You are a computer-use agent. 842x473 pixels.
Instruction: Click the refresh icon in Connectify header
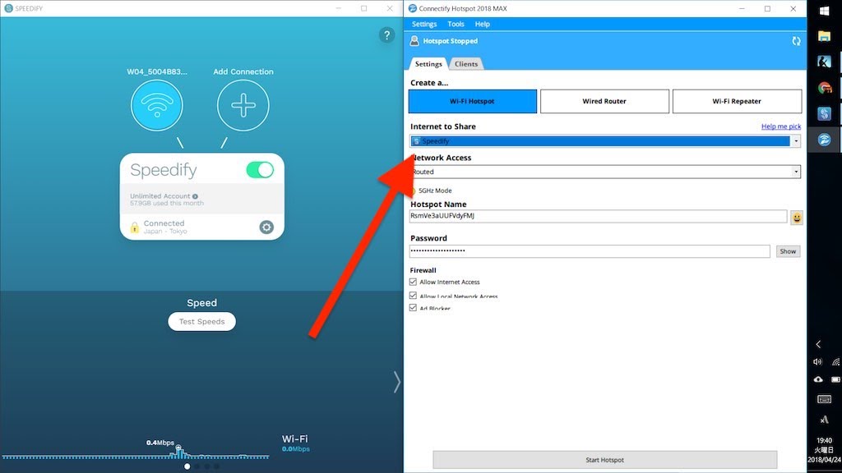coord(796,41)
